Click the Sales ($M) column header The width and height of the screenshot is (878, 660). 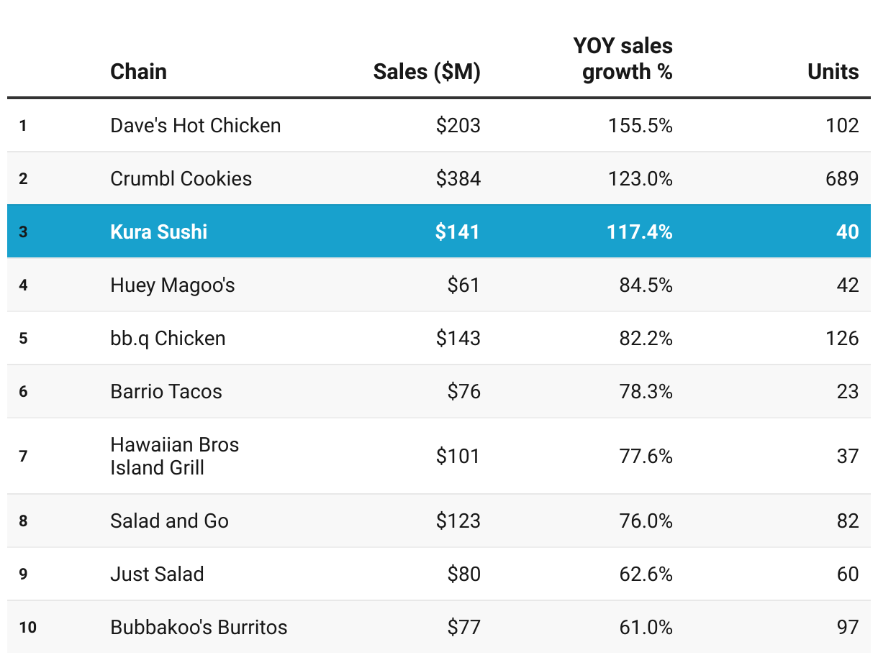tap(426, 72)
